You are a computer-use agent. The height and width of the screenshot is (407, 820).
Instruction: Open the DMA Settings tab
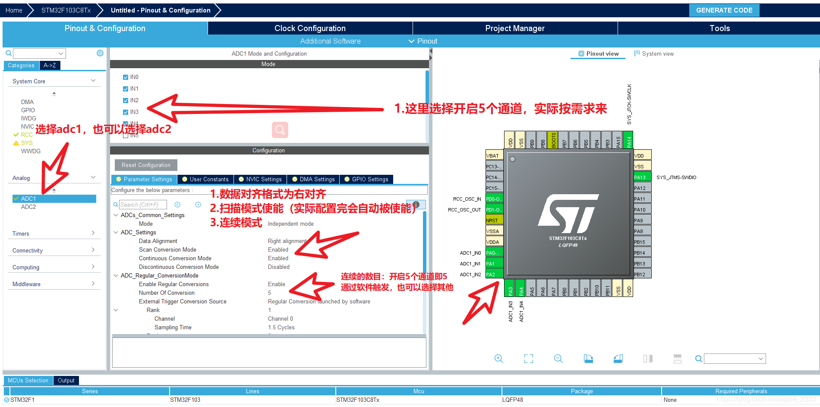point(313,179)
